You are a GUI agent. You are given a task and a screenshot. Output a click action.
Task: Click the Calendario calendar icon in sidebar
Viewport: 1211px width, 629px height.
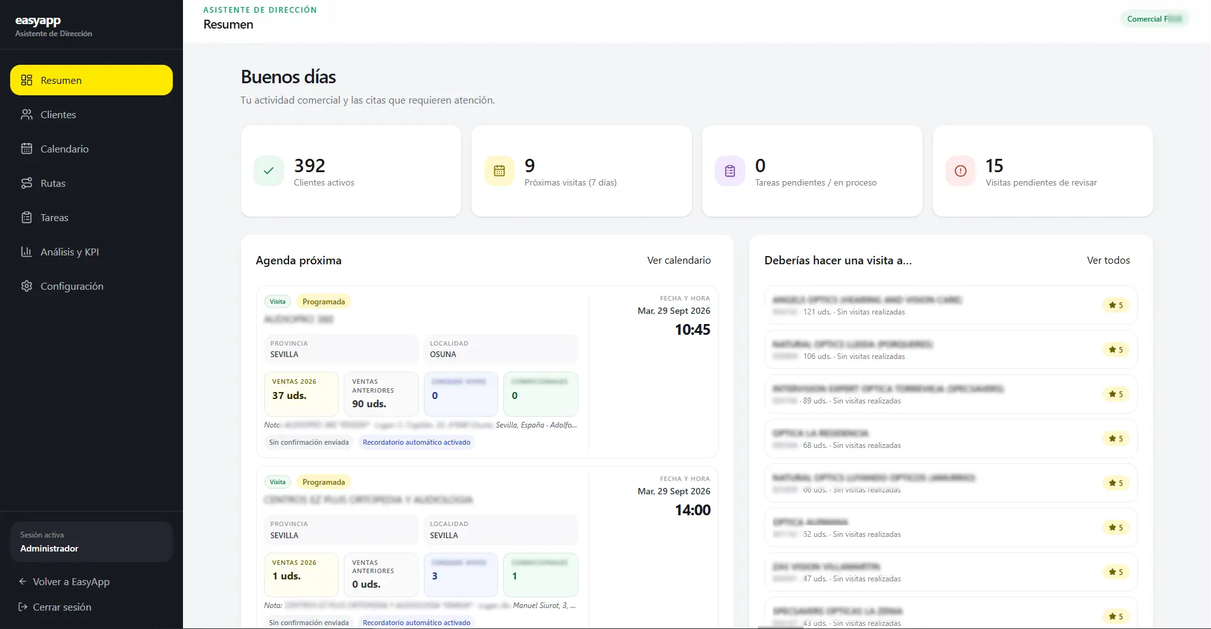(27, 149)
